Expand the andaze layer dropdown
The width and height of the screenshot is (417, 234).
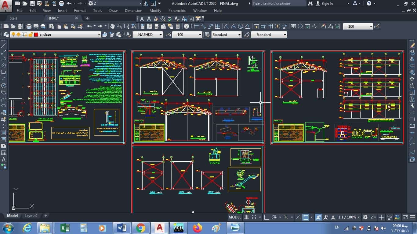pyautogui.click(x=99, y=34)
